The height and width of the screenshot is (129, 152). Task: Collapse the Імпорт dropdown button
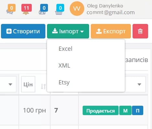[68, 31]
